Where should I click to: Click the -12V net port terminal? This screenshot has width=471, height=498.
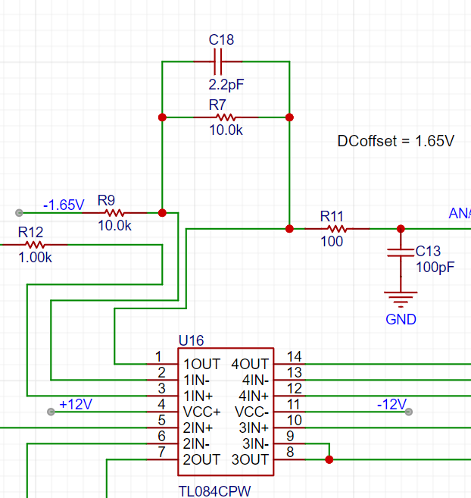(409, 412)
